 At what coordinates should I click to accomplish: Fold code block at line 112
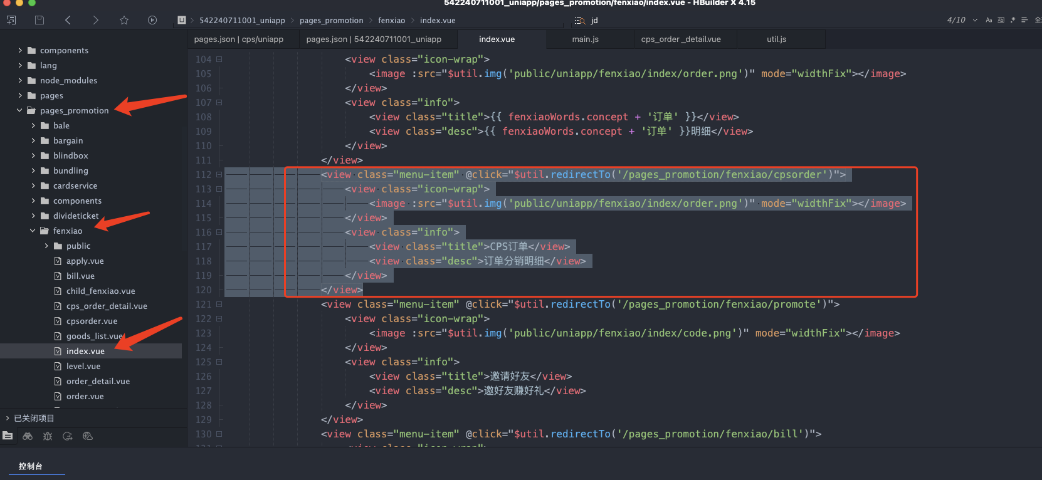219,174
